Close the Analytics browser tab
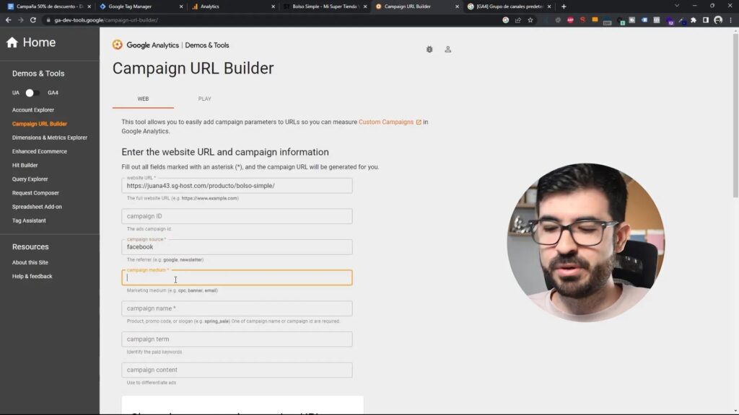The image size is (739, 415). tap(273, 6)
